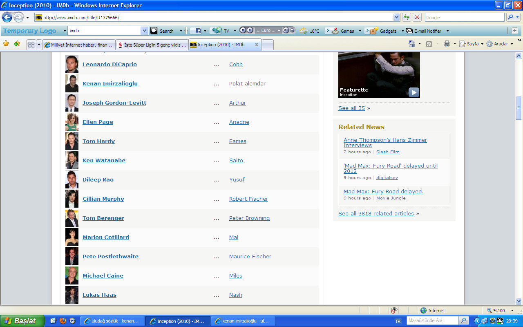Go forward with the browser Forward arrow
The image size is (523, 327).
[18, 17]
